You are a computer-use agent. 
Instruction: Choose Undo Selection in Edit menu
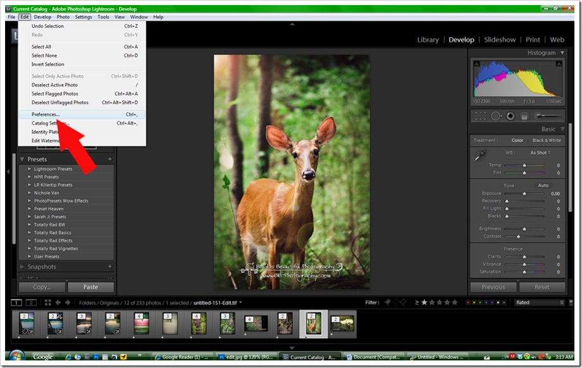(82, 26)
